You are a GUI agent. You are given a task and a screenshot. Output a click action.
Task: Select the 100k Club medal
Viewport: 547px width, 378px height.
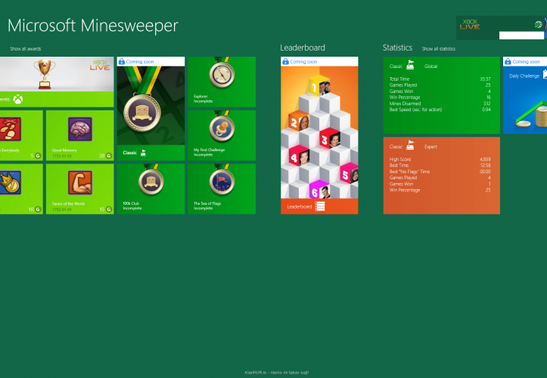point(150,181)
